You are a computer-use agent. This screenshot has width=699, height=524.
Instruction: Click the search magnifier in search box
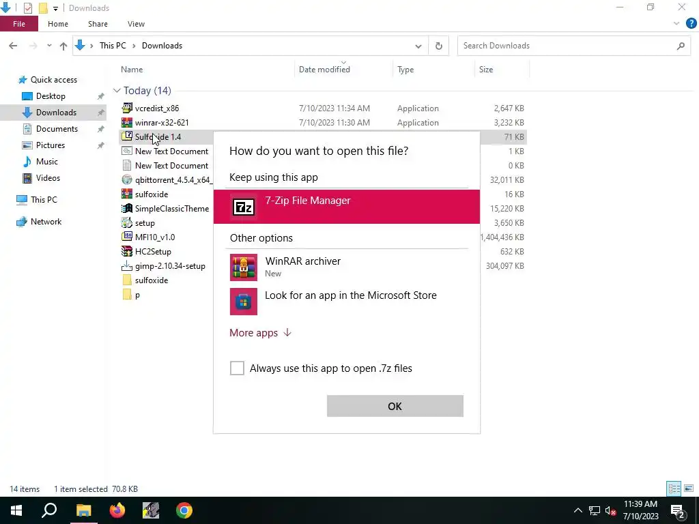[x=681, y=46]
